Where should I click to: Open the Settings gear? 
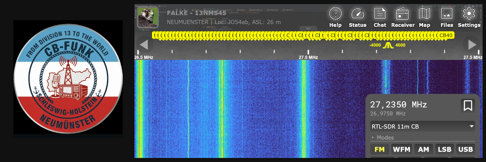pos(469,18)
